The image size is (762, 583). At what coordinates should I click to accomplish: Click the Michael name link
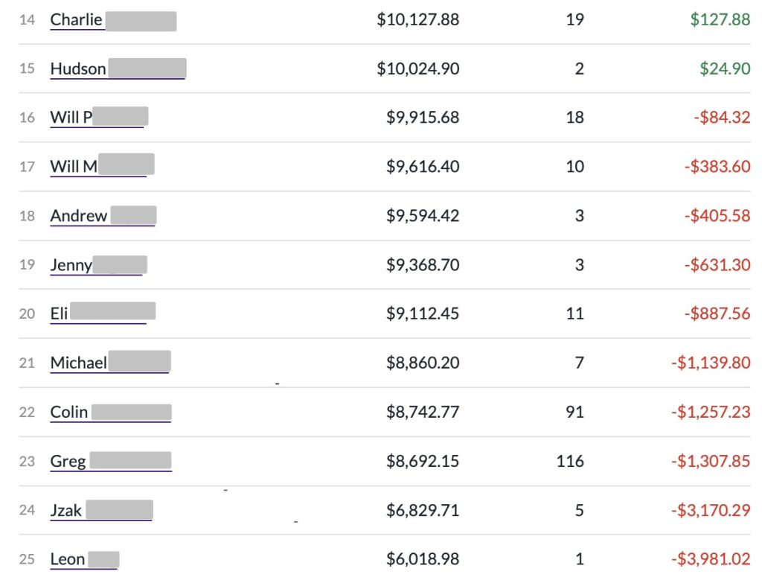pyautogui.click(x=79, y=363)
